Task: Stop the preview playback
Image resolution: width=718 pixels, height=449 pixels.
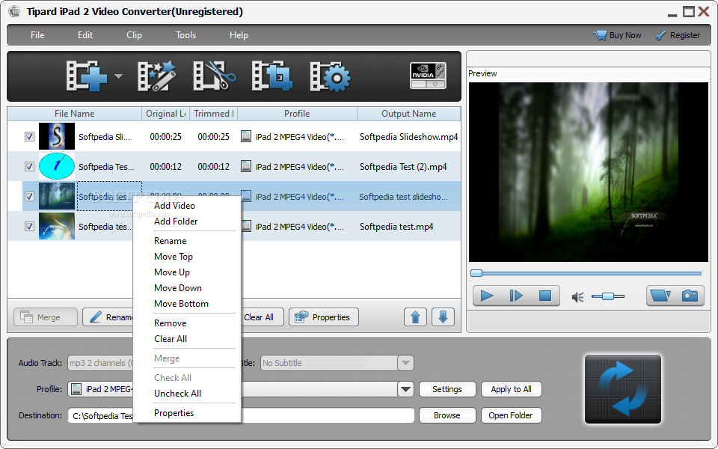Action: pos(545,296)
